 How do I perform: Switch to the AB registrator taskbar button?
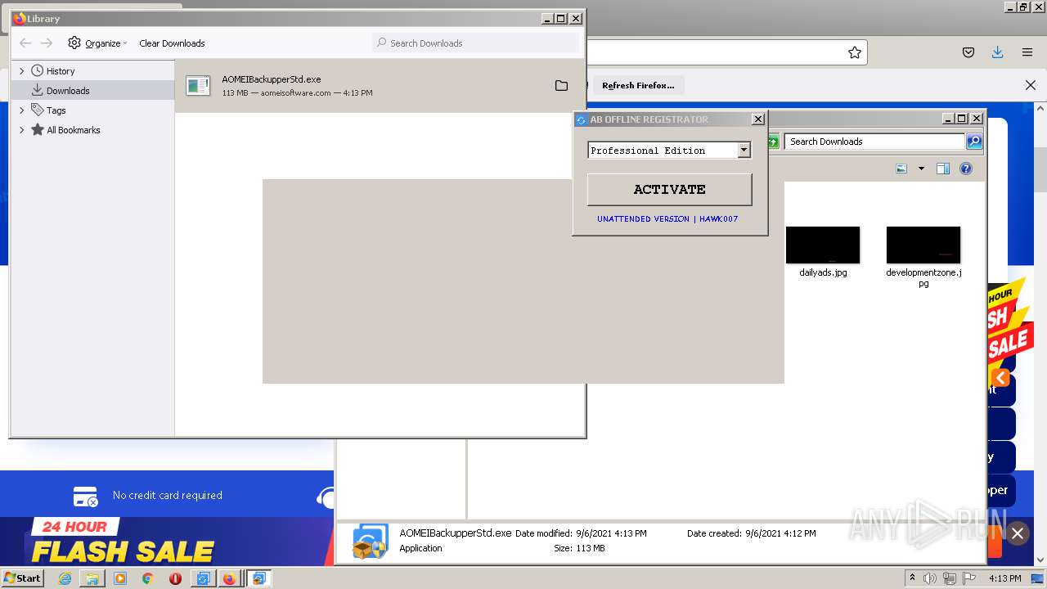202,578
